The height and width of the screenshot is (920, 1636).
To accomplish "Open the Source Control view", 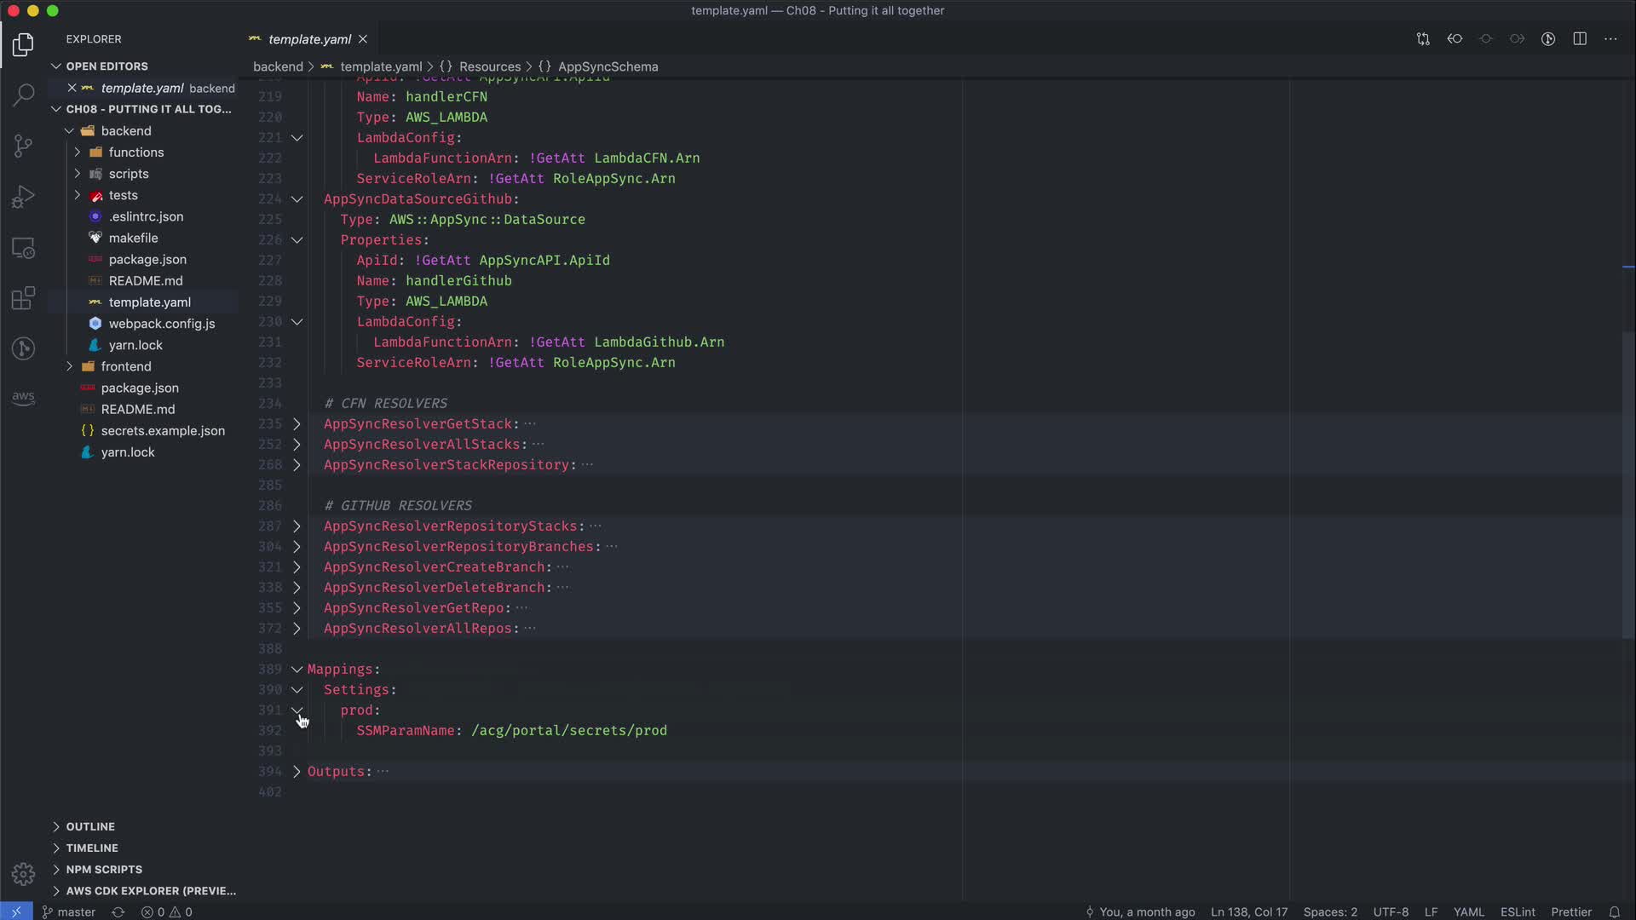I will point(23,146).
